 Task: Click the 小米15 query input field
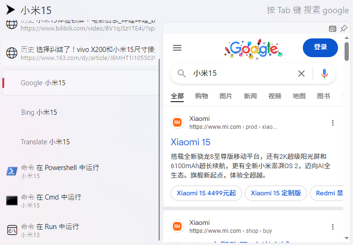click(135, 10)
